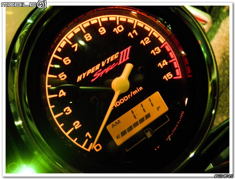Click the AM indicator on LCD
This screenshot has width=235, height=179.
(116, 124)
